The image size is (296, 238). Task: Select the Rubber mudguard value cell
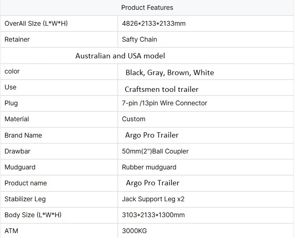(x=149, y=167)
